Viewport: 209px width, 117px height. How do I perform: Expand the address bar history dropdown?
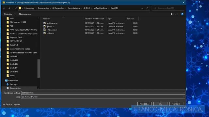pyautogui.click(x=142, y=8)
